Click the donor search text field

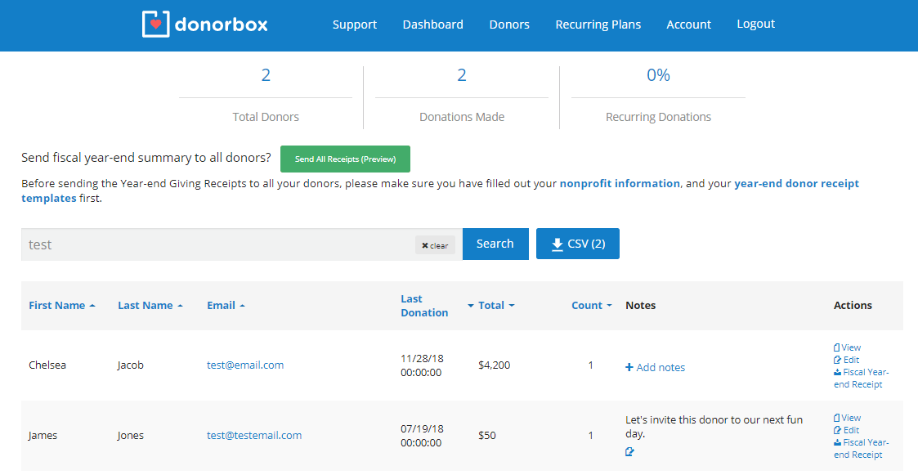[217, 244]
